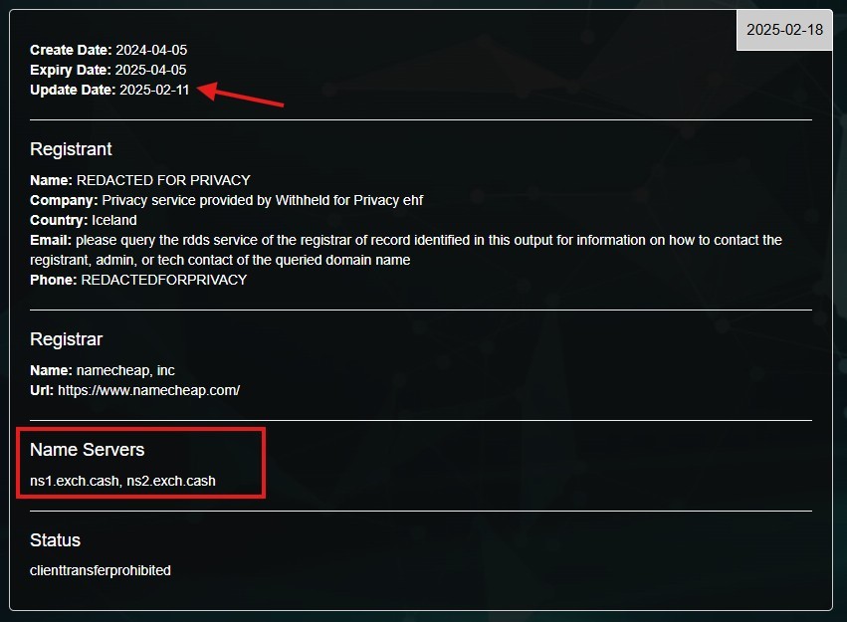The image size is (847, 622).
Task: Click the Withheld for Privacy ehf company text
Action: point(349,200)
